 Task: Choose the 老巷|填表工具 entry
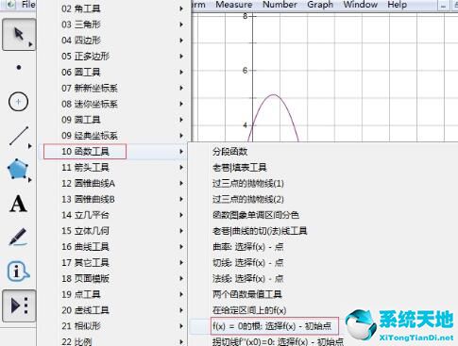pyautogui.click(x=240, y=167)
